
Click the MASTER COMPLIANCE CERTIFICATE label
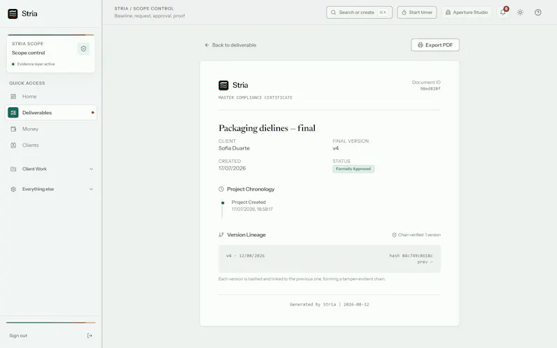coord(256,97)
